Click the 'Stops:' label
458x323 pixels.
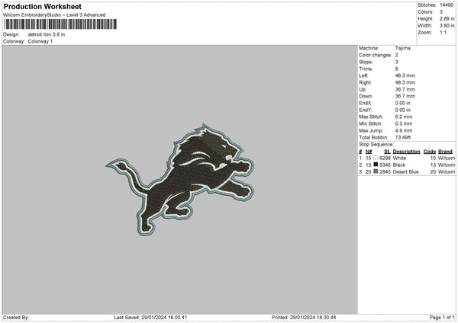click(x=366, y=62)
